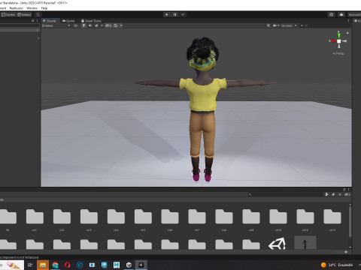Toggle the Global handle rotation button
Image resolution: width=361 pixels, height=270 pixels.
[24, 14]
